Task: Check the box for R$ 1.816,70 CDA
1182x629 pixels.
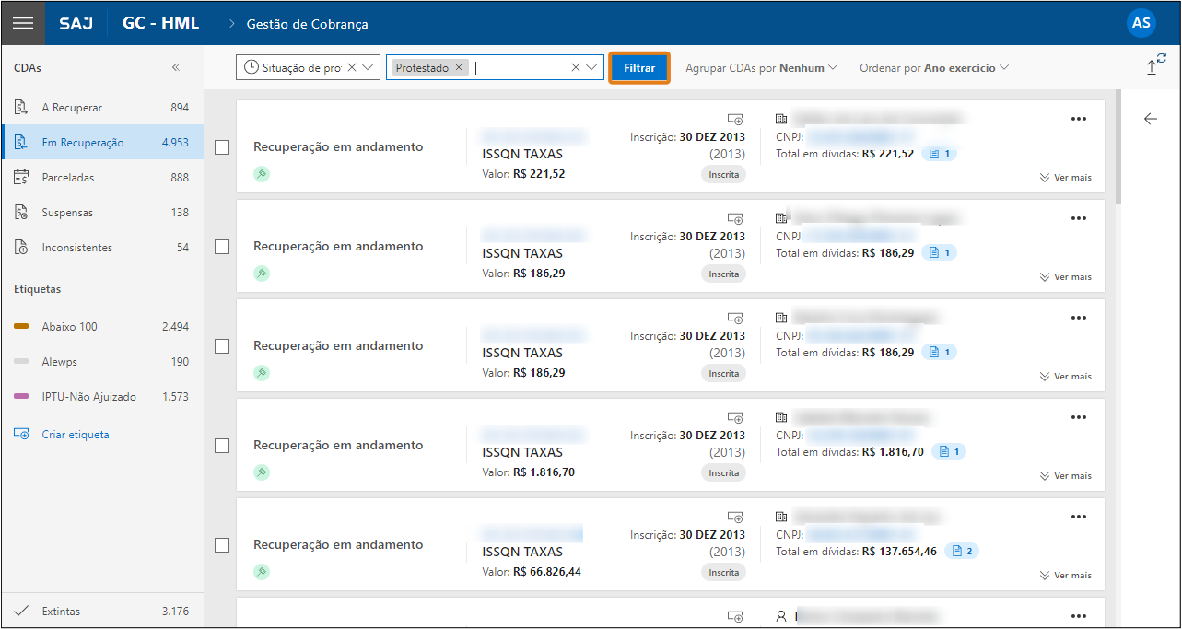Action: tap(222, 446)
